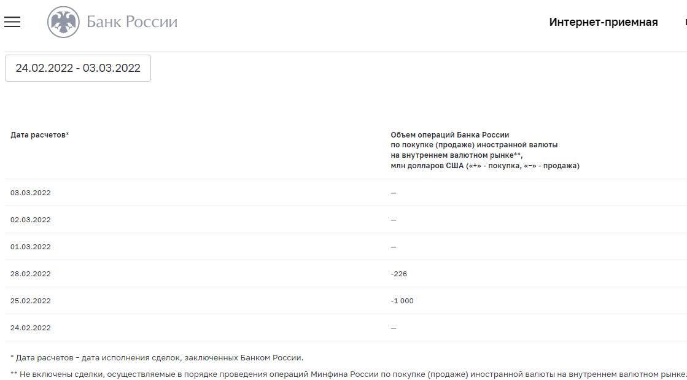Image resolution: width=687 pixels, height=380 pixels.
Task: Select the 24.02.2022 date cell
Action: click(x=31, y=328)
